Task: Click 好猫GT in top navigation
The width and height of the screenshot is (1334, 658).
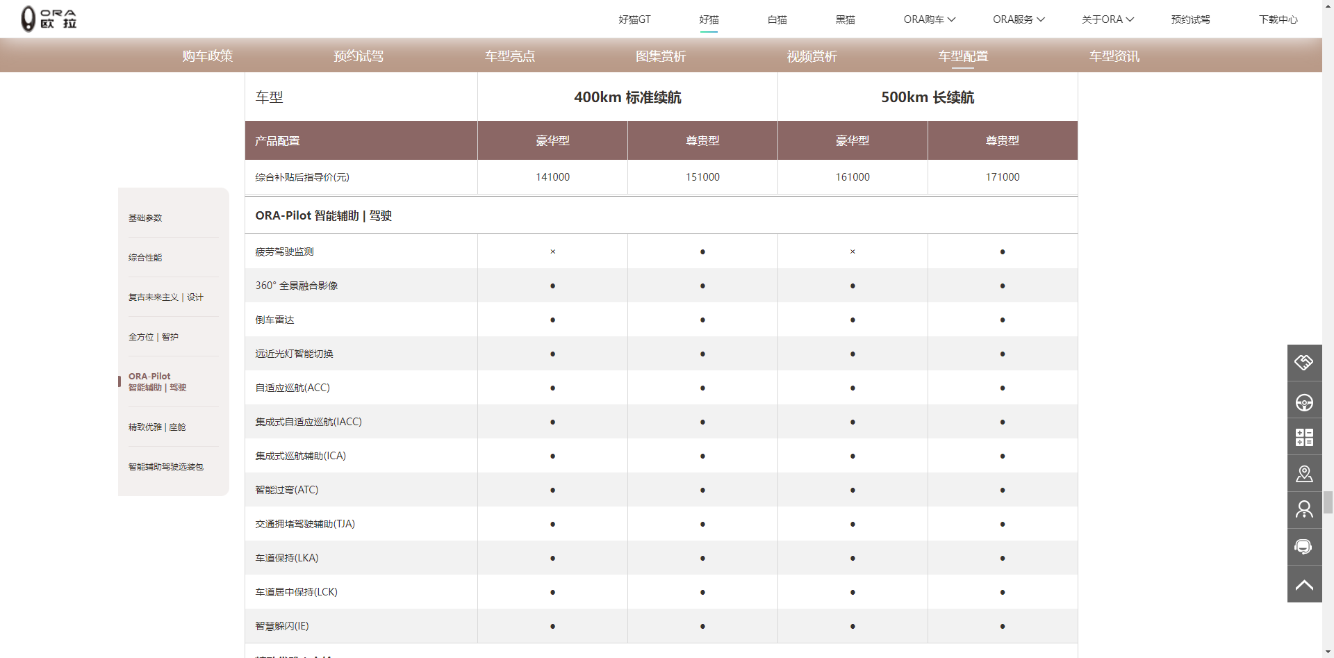Action: click(x=634, y=19)
